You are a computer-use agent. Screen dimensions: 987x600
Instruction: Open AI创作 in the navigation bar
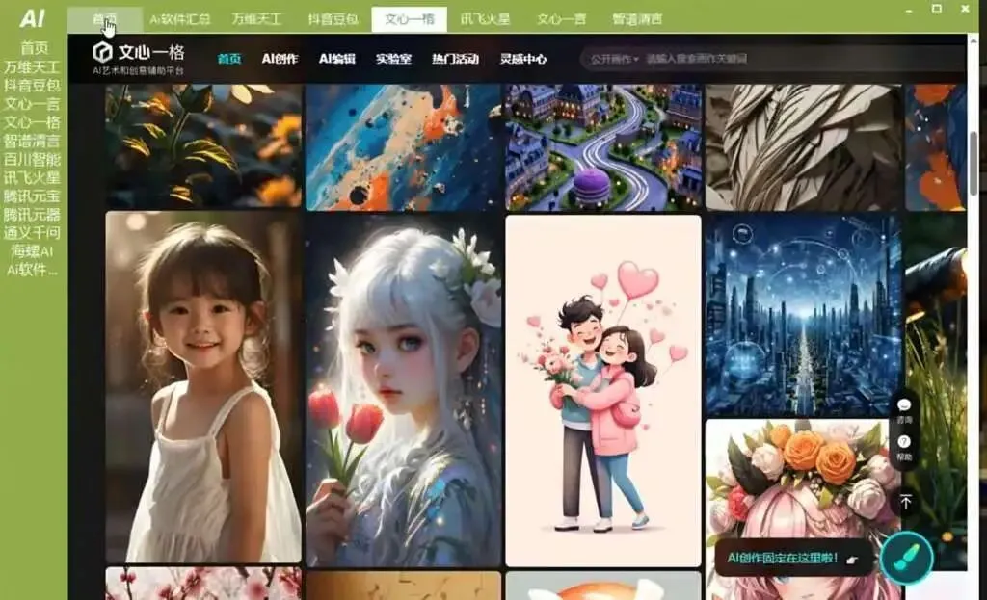(x=280, y=59)
